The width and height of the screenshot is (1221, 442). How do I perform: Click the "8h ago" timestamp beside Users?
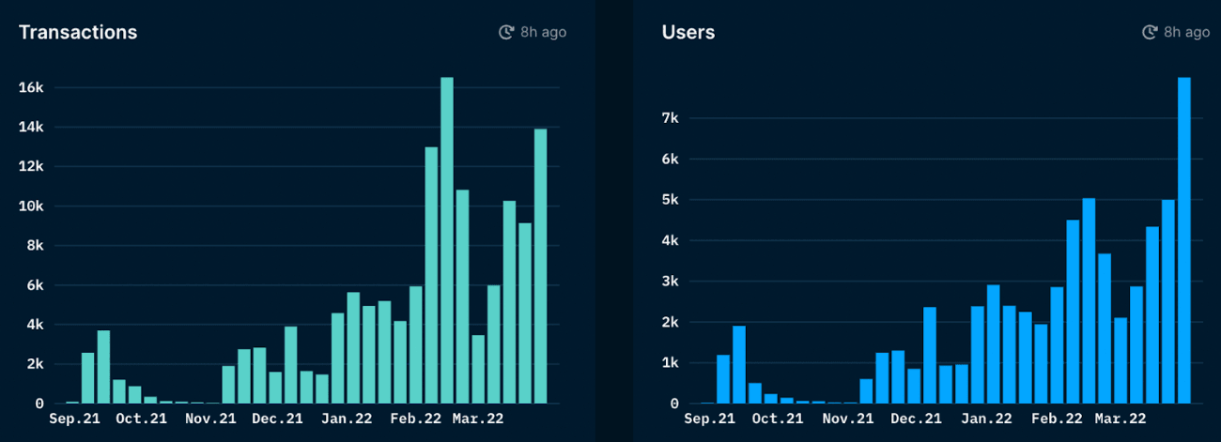(1186, 33)
